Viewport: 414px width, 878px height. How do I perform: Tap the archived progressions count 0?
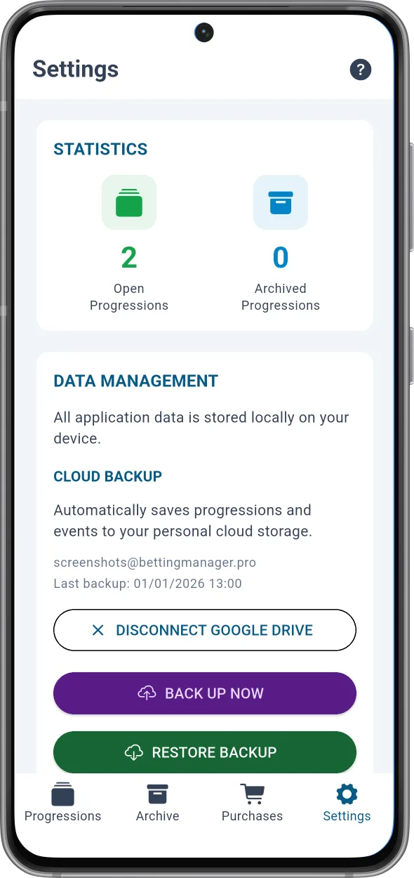coord(281,258)
